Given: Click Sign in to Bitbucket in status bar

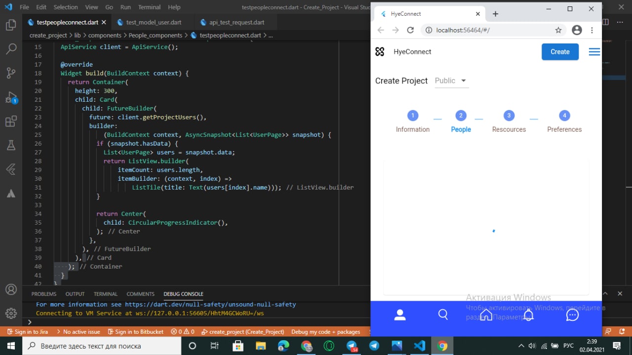Looking at the screenshot, I should point(135,332).
